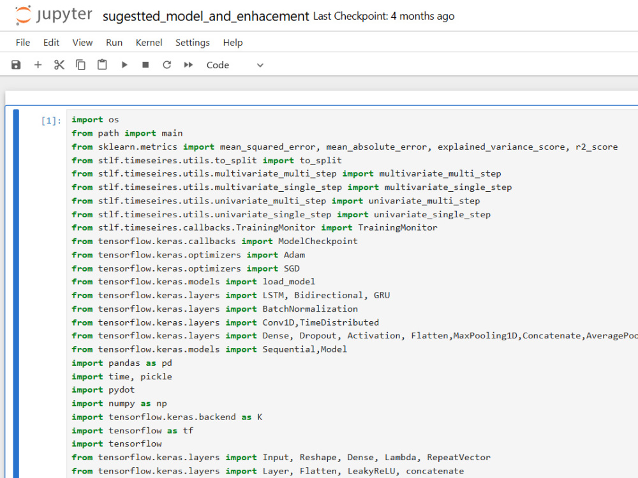The width and height of the screenshot is (638, 478).
Task: Click 'Adam' in the optimizers import
Action: [294, 255]
